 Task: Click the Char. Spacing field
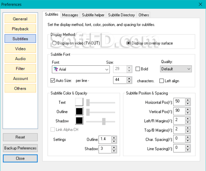click(x=179, y=139)
